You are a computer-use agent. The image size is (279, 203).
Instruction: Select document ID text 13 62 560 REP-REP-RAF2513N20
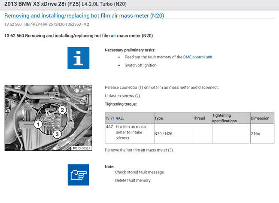(x=47, y=24)
